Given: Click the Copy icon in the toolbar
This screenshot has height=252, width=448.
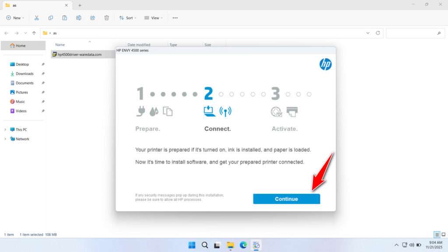Looking at the screenshot, I should pos(51,17).
